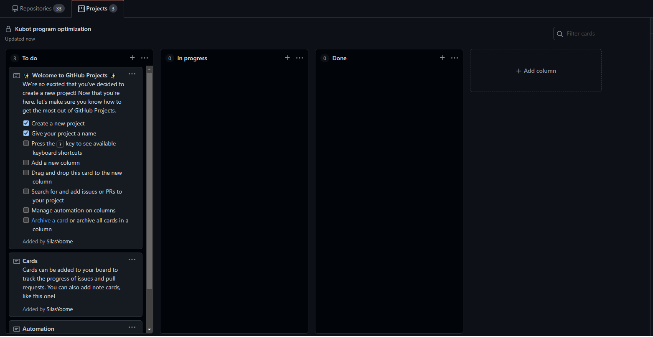
Task: Click the To do column title
Action: coord(30,58)
